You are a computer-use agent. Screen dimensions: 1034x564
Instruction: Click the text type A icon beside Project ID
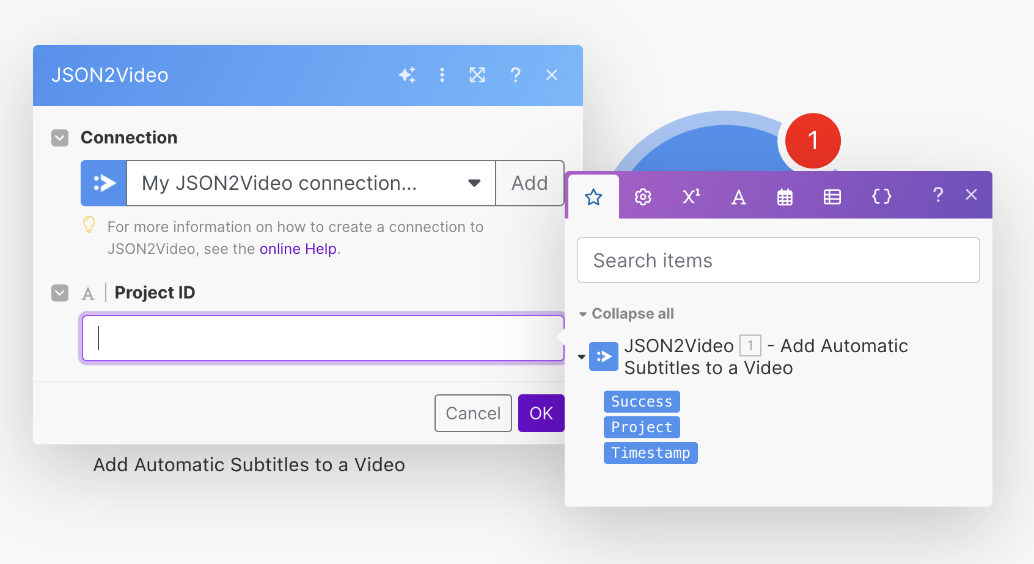(x=88, y=294)
